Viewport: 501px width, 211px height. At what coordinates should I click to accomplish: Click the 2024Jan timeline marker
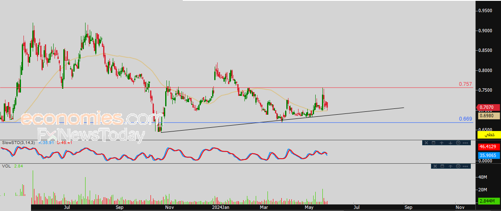[221, 208]
